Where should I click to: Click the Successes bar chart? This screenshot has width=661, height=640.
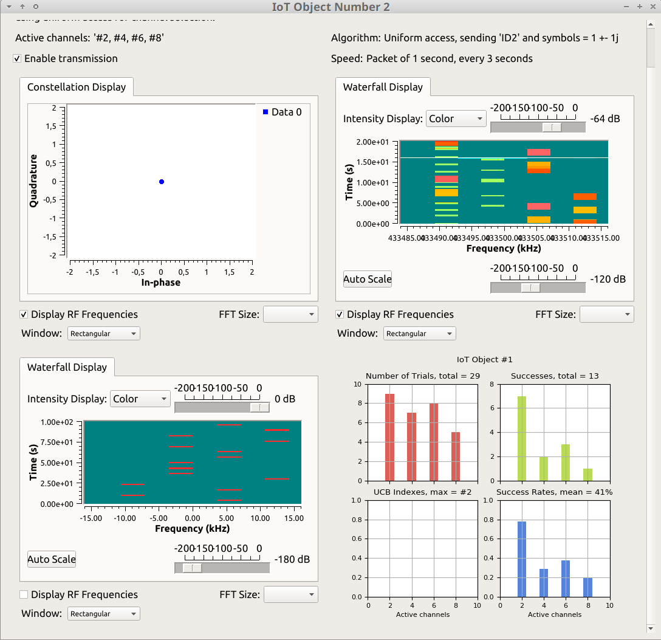[555, 433]
